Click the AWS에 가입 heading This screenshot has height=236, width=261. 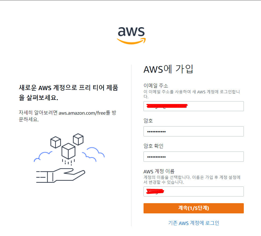point(168,69)
